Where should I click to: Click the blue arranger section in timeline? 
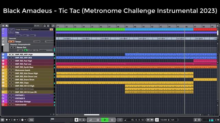159,29
